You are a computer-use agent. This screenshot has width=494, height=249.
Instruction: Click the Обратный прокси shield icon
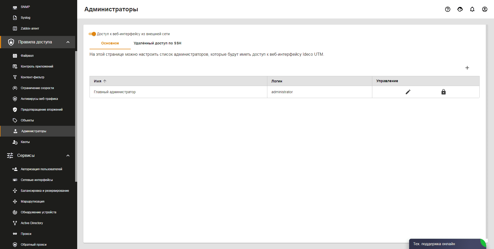(x=15, y=245)
